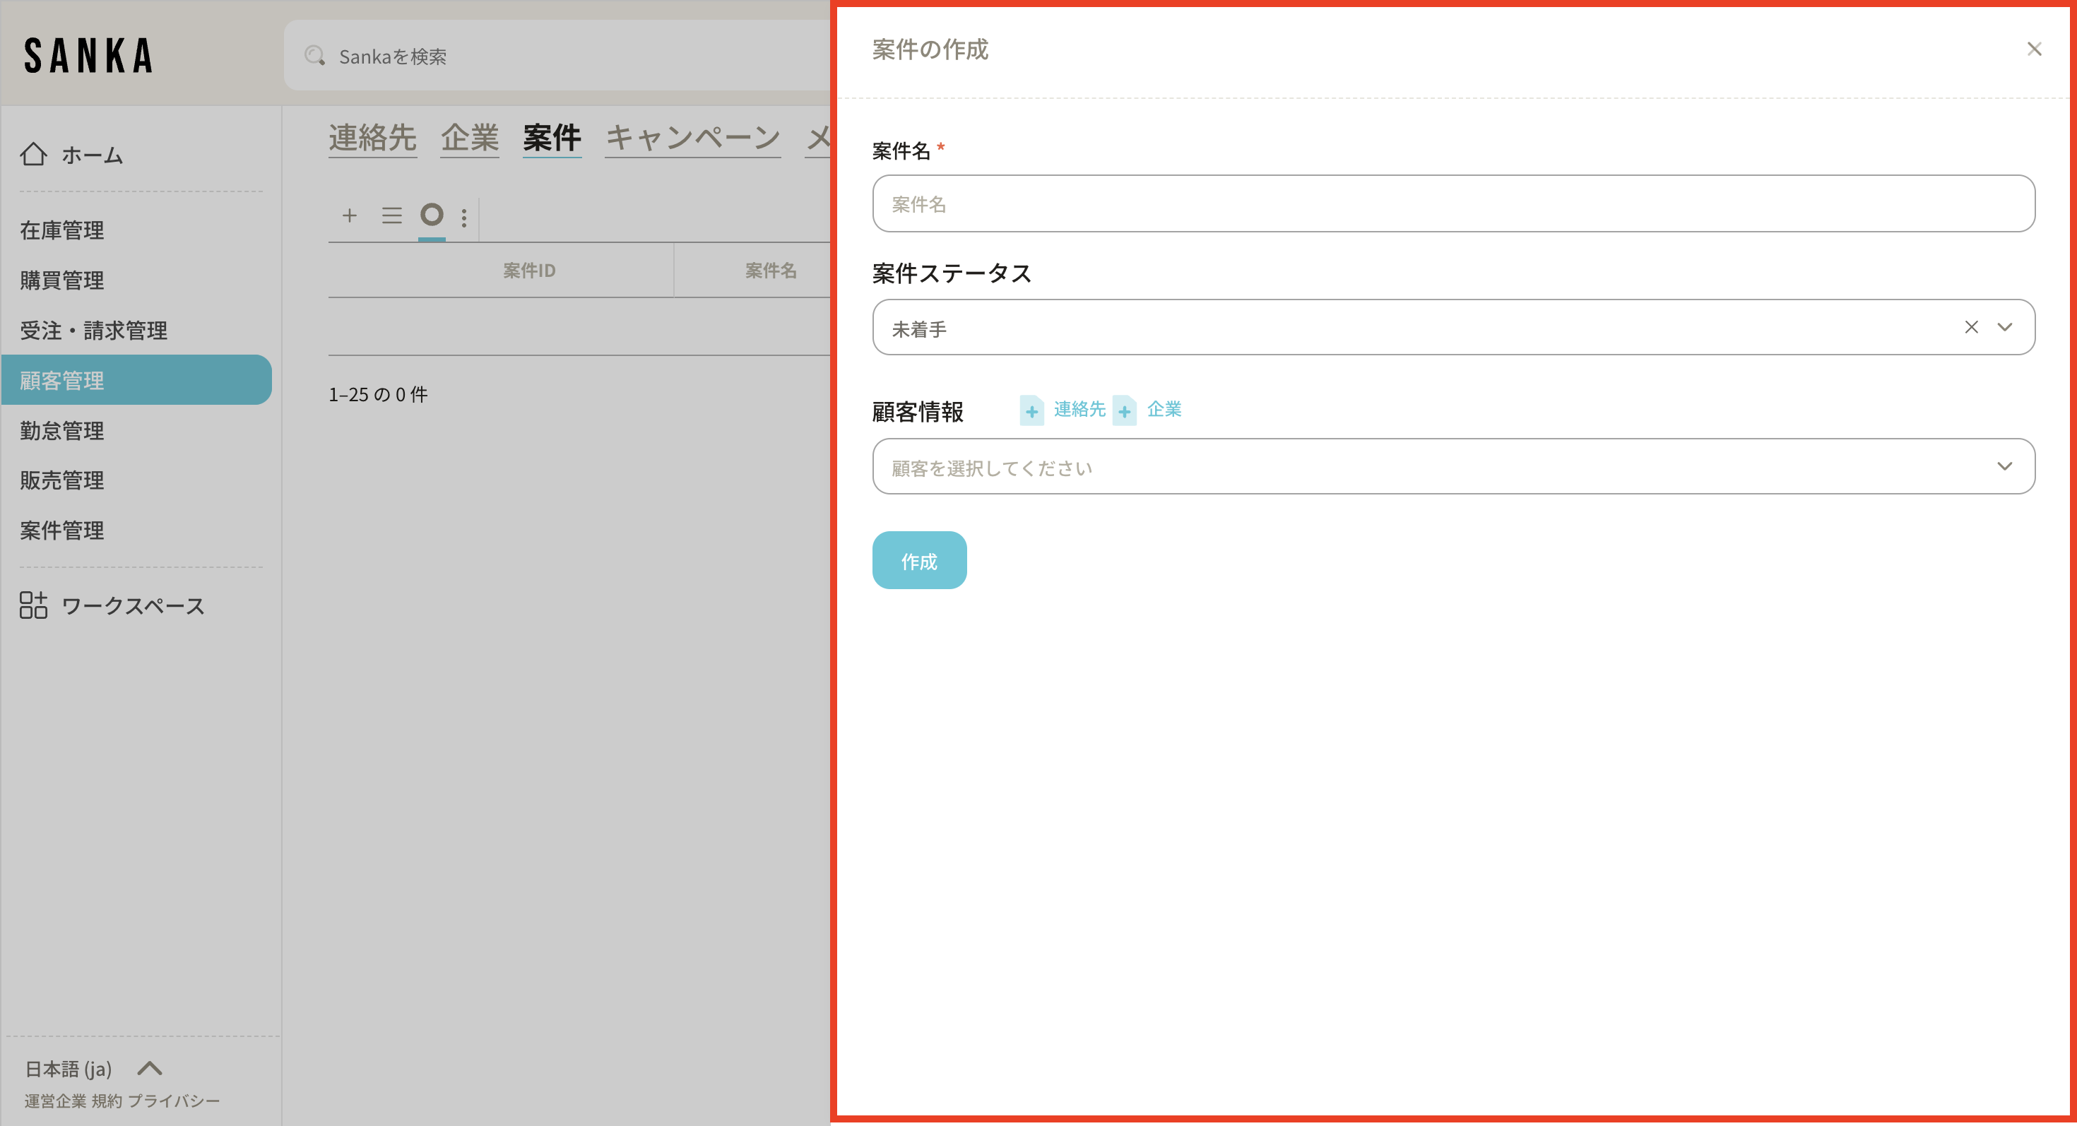Switch to the キャンペーン tab
This screenshot has width=2077, height=1126.
coord(692,137)
